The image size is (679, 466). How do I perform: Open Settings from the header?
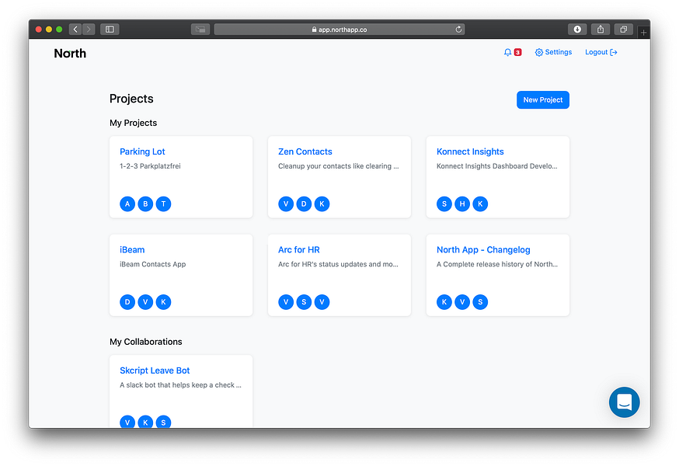pos(553,52)
